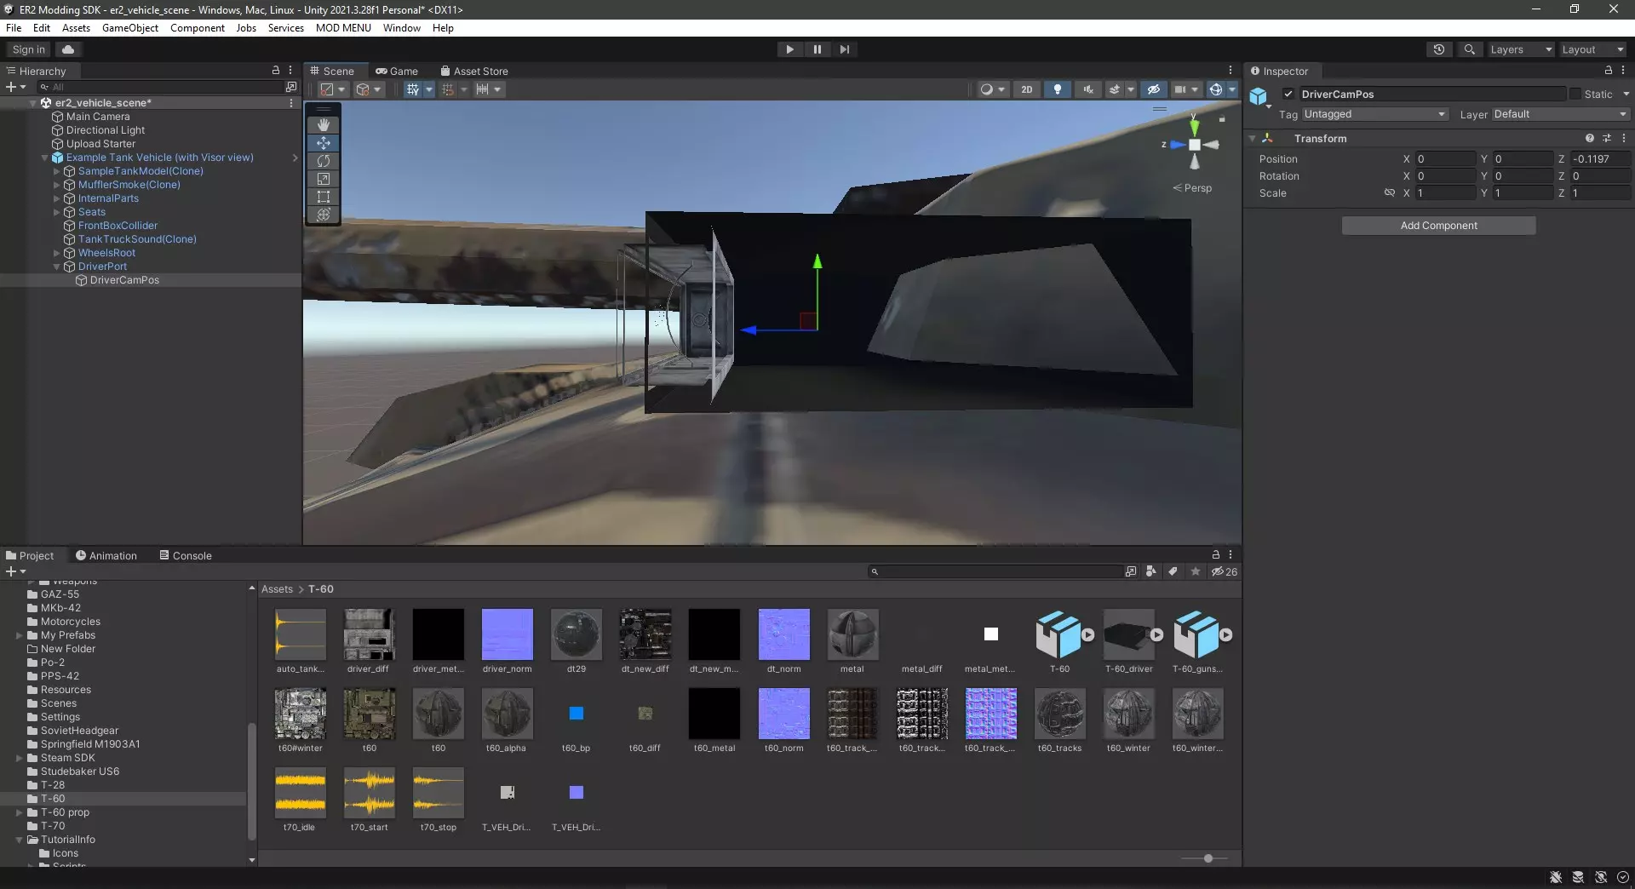Image resolution: width=1635 pixels, height=889 pixels.
Task: Click the Play button
Action: tap(789, 49)
